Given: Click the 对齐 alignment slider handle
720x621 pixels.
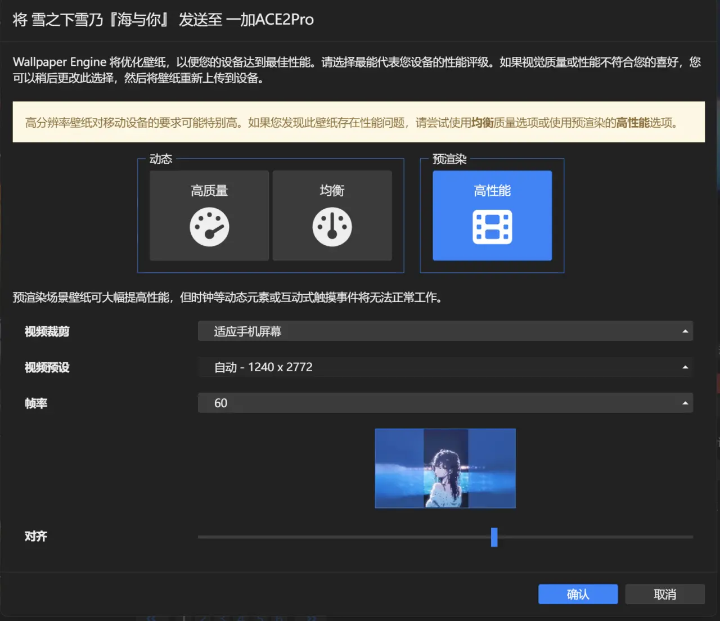Looking at the screenshot, I should click(x=494, y=537).
